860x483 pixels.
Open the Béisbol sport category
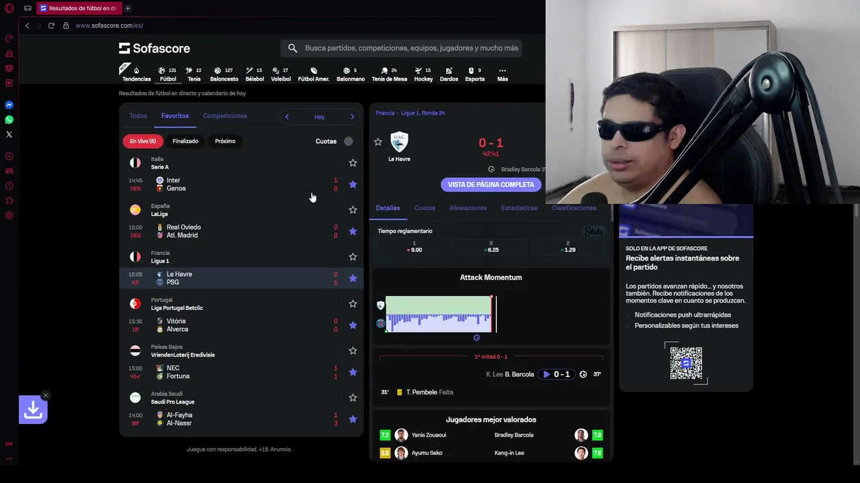(255, 74)
